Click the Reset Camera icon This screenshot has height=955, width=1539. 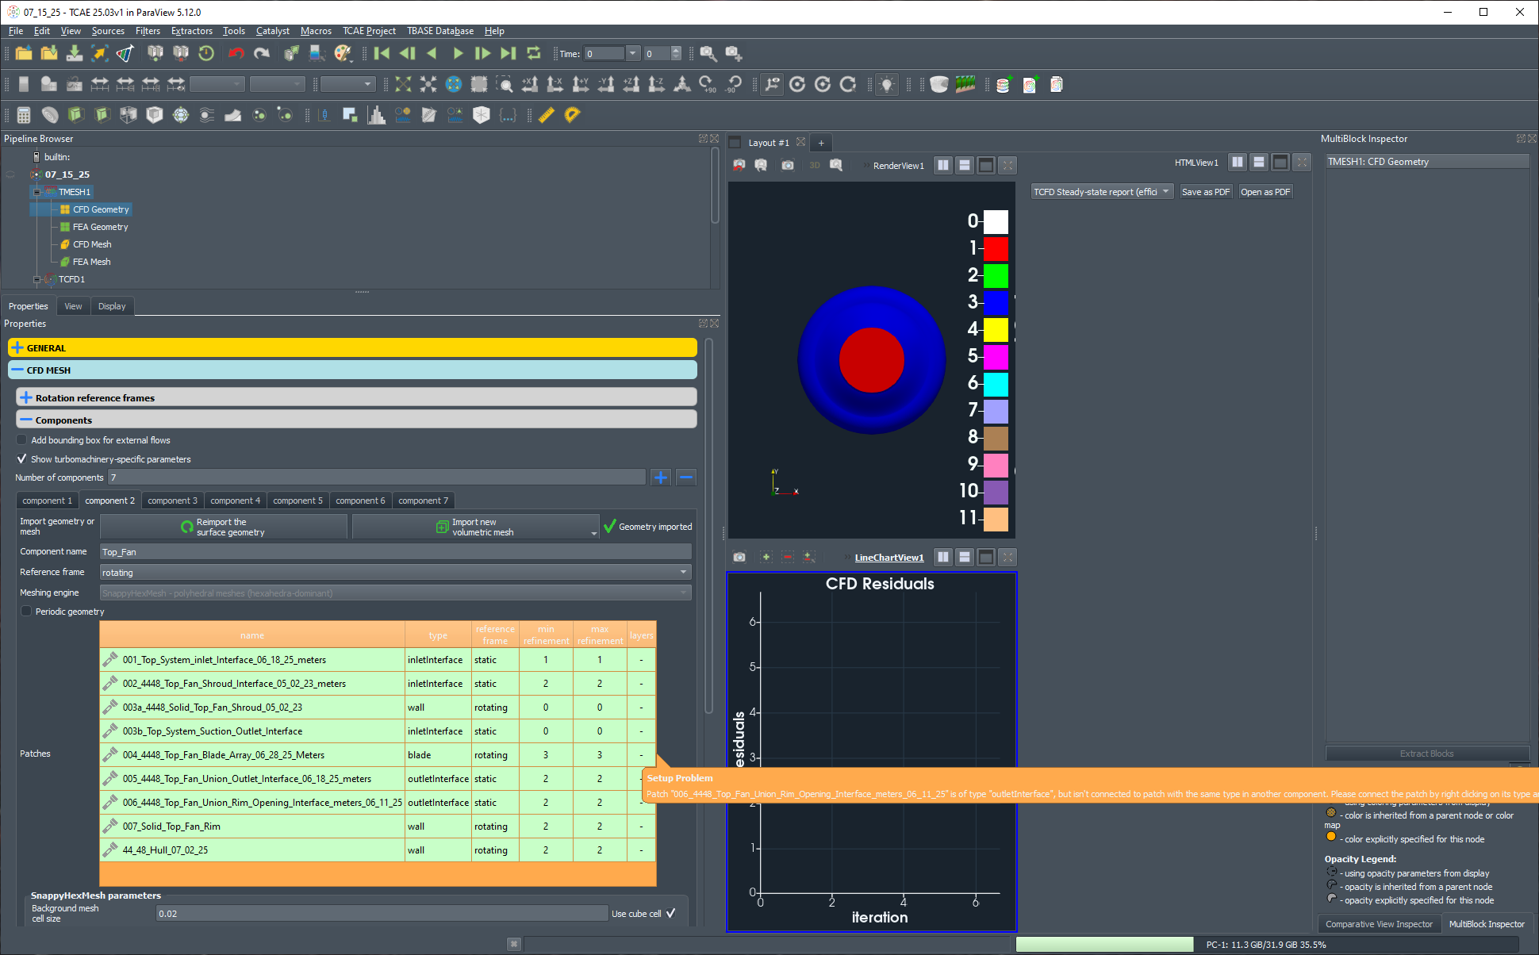pos(403,84)
